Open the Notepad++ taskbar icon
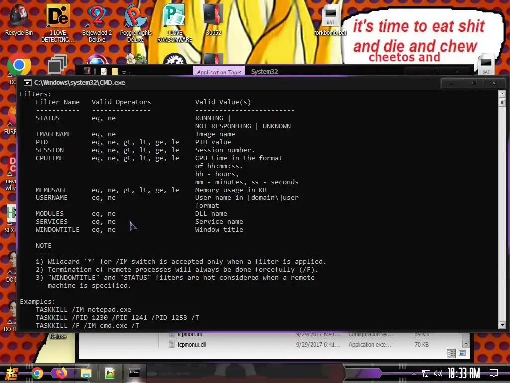Screen dimensions: 510x383 (110, 373)
